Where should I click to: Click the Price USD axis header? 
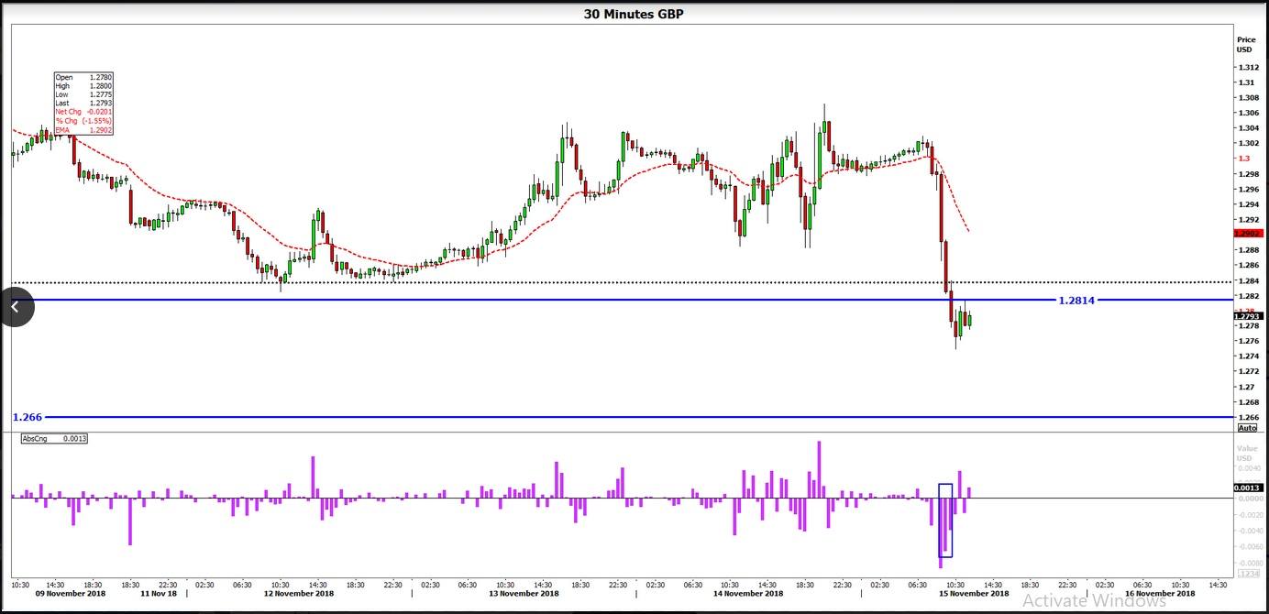pos(1245,45)
